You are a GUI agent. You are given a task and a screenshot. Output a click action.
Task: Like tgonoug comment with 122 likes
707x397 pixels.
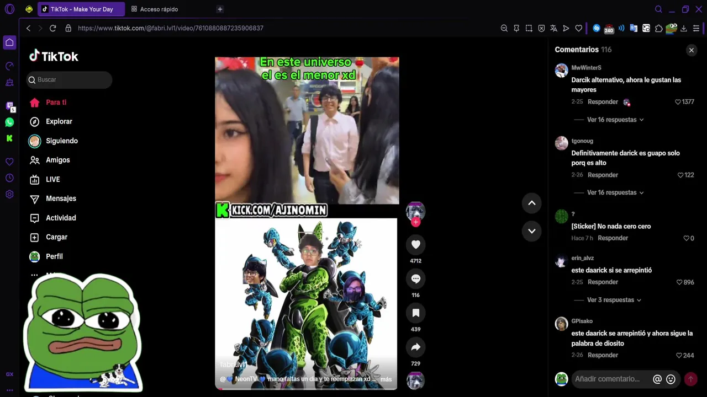click(x=680, y=175)
